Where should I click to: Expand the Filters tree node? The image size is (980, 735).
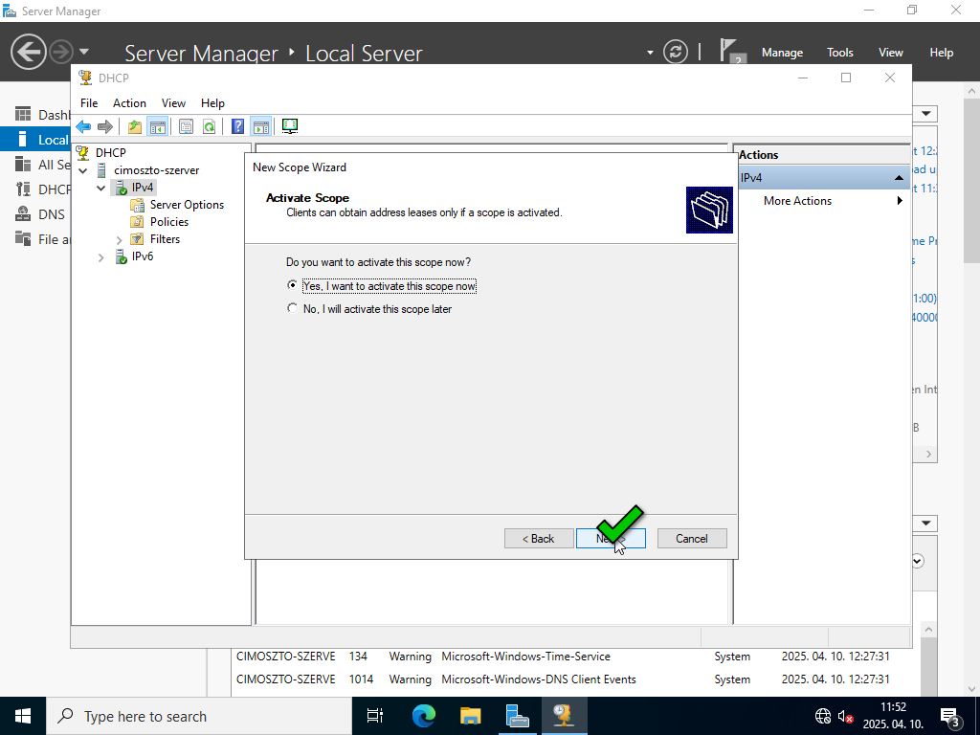pyautogui.click(x=119, y=239)
